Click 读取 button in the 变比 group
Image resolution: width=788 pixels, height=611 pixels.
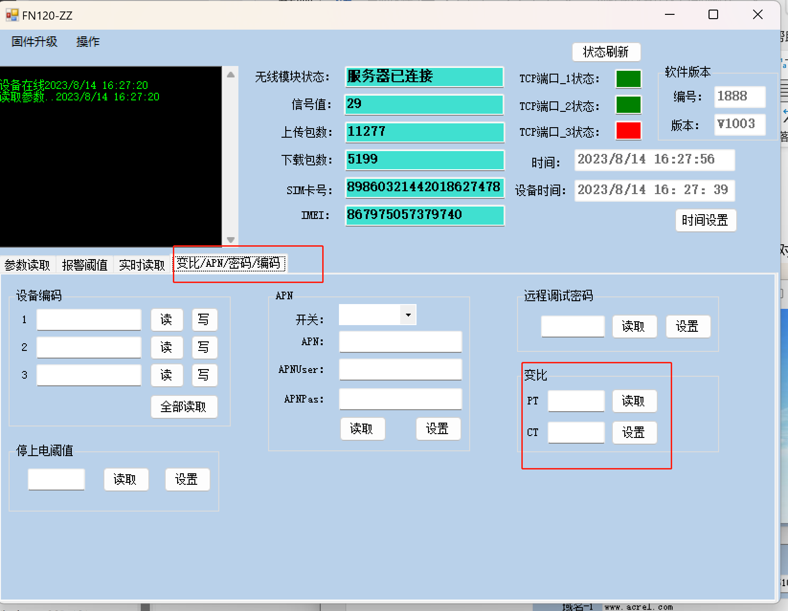click(x=634, y=401)
